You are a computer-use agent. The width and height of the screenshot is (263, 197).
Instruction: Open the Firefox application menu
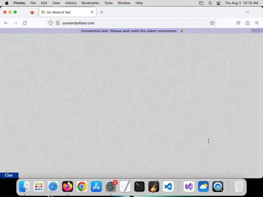point(19,3)
